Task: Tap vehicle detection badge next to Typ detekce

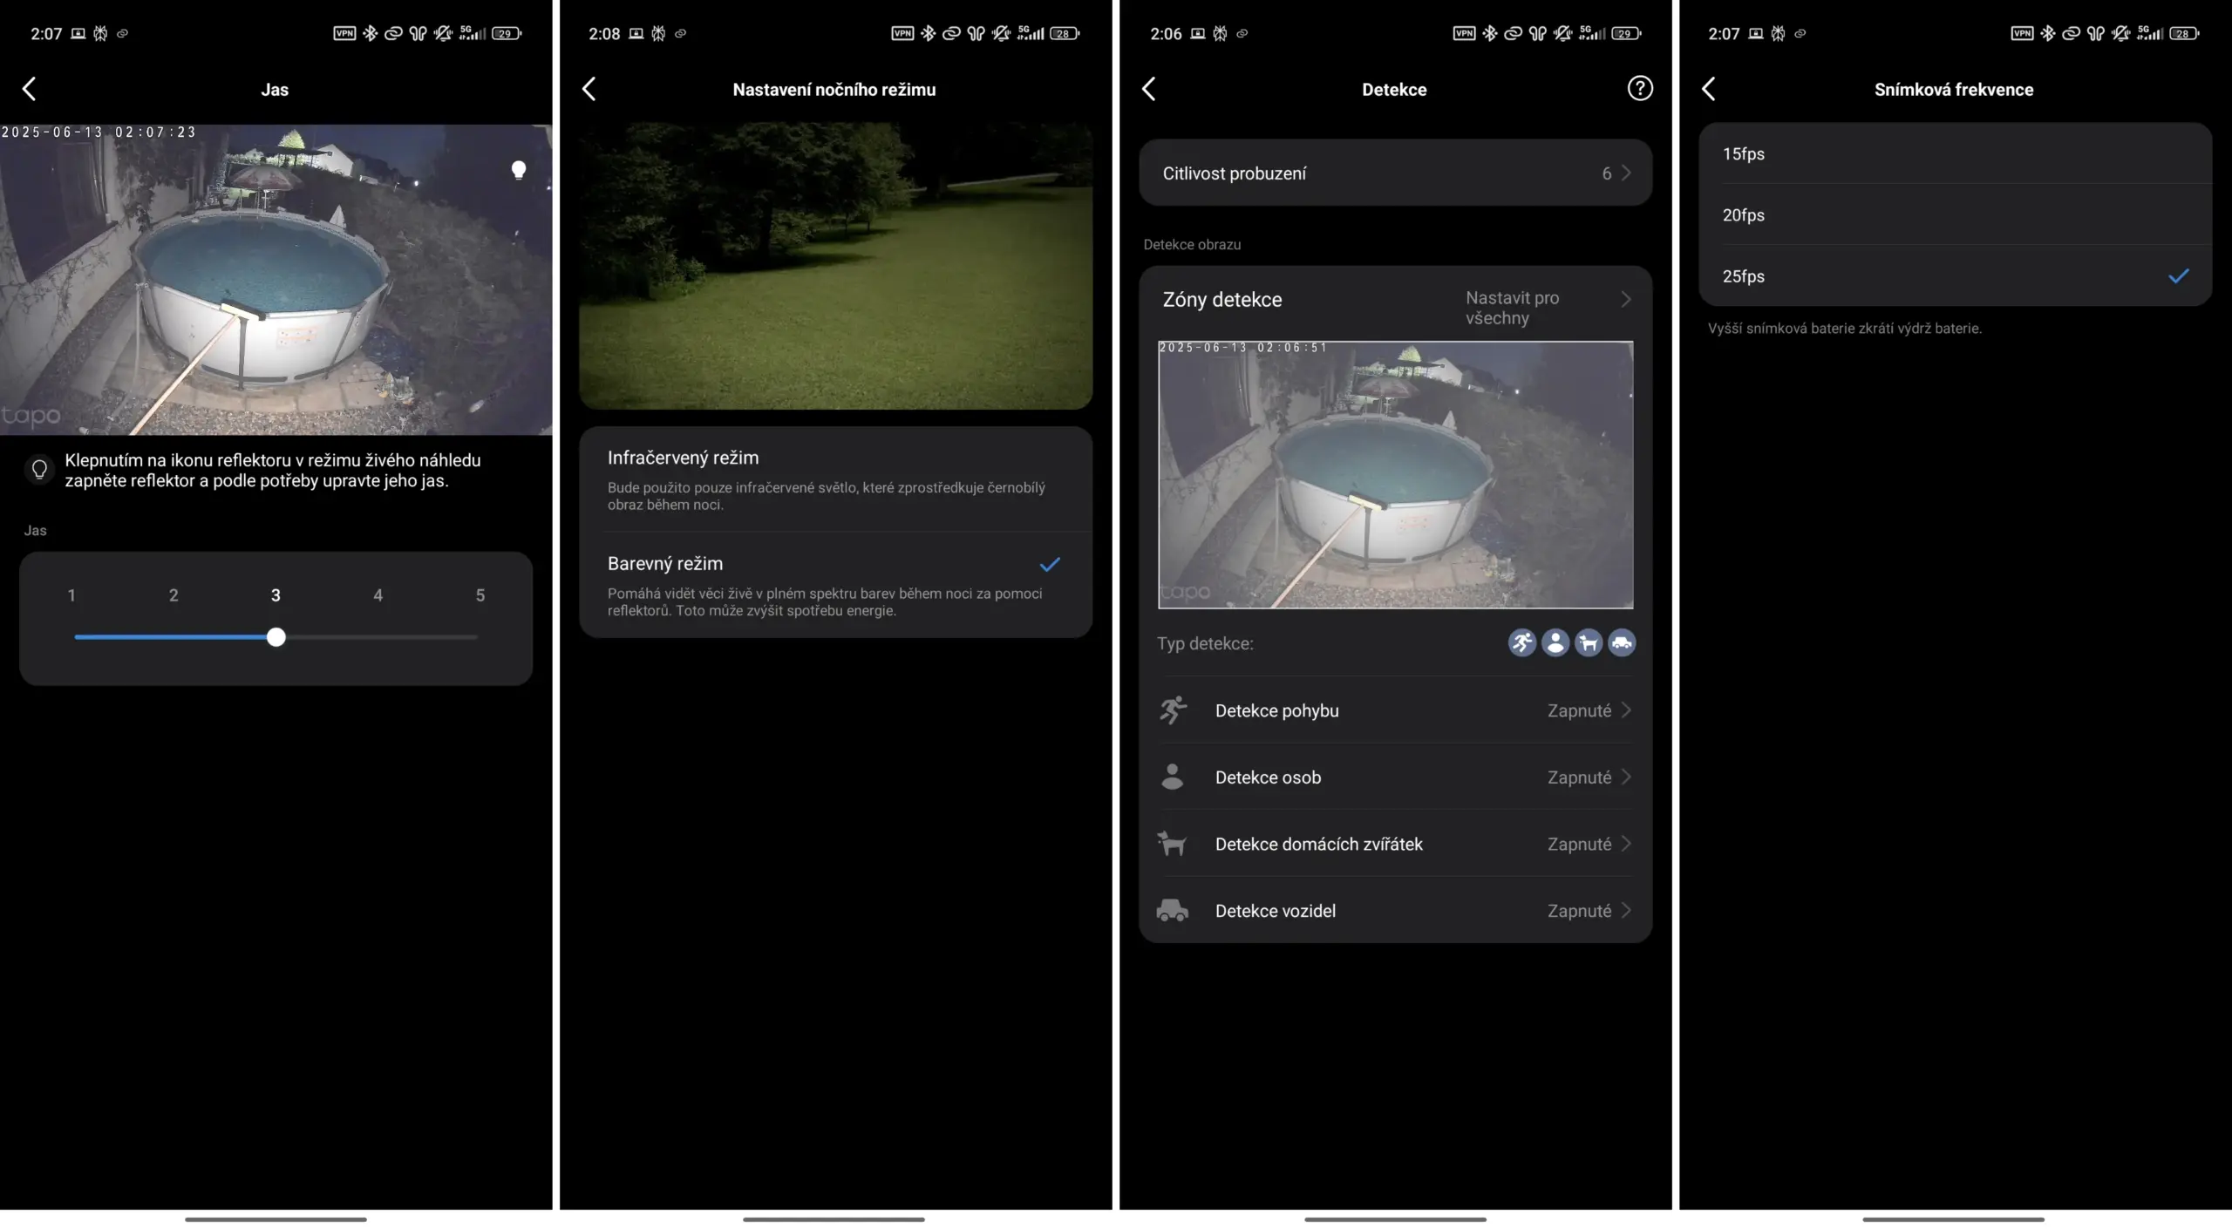Action: [1622, 642]
